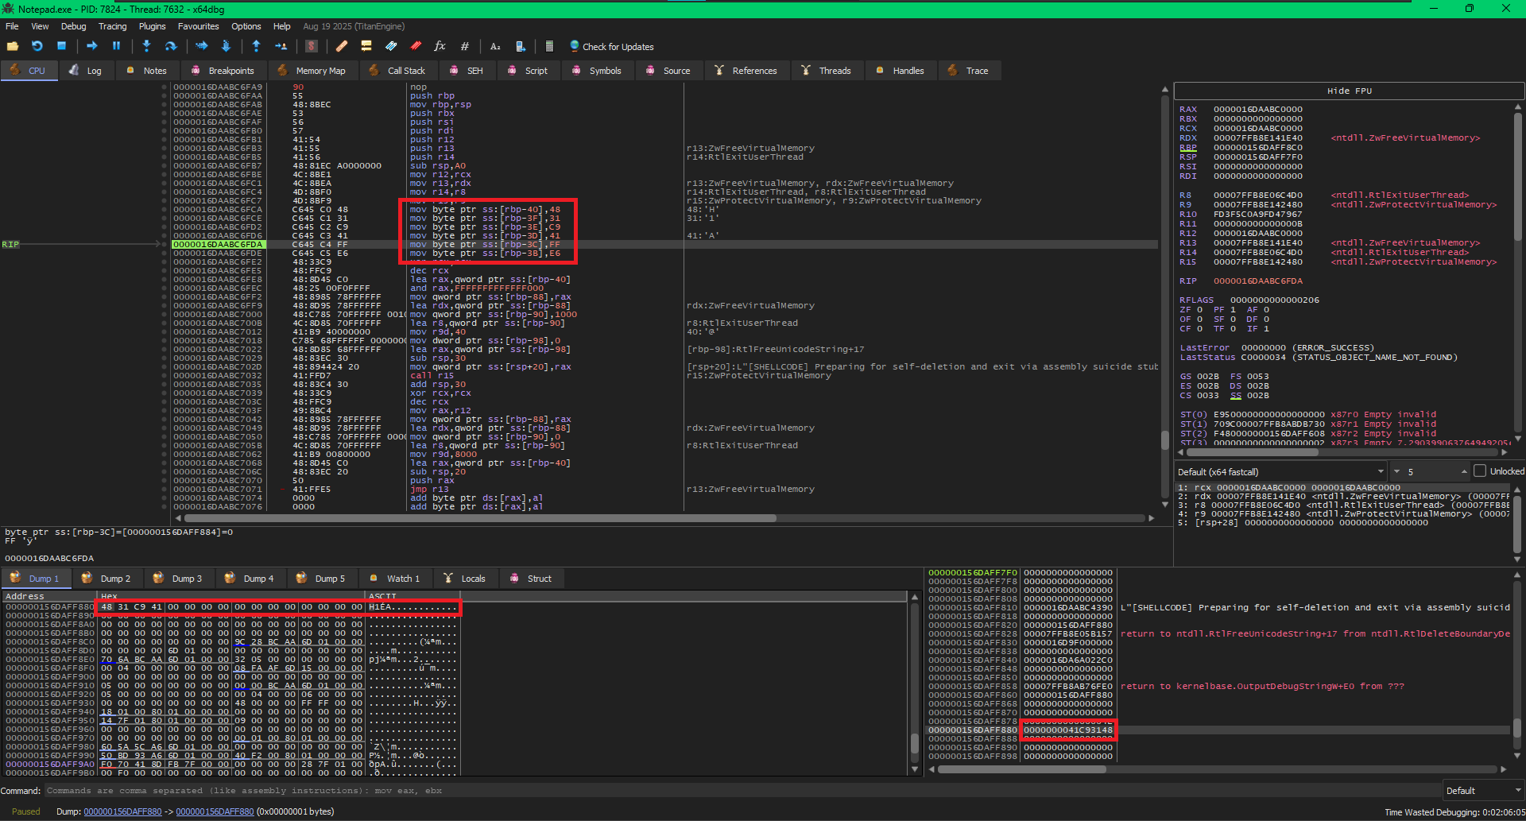The width and height of the screenshot is (1526, 821).
Task: Increase the argument count spinner from 5
Action: [1464, 469]
